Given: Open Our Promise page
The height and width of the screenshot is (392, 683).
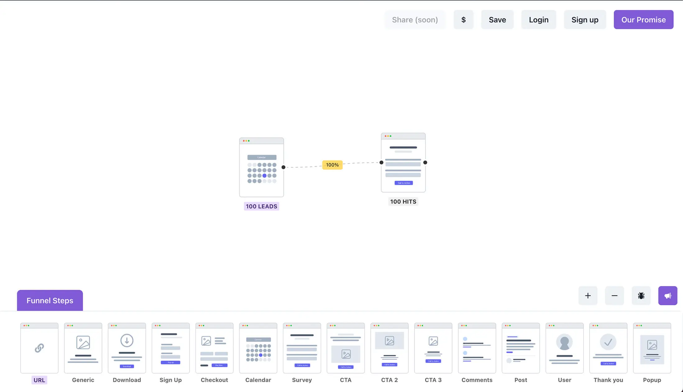Looking at the screenshot, I should pos(644,20).
